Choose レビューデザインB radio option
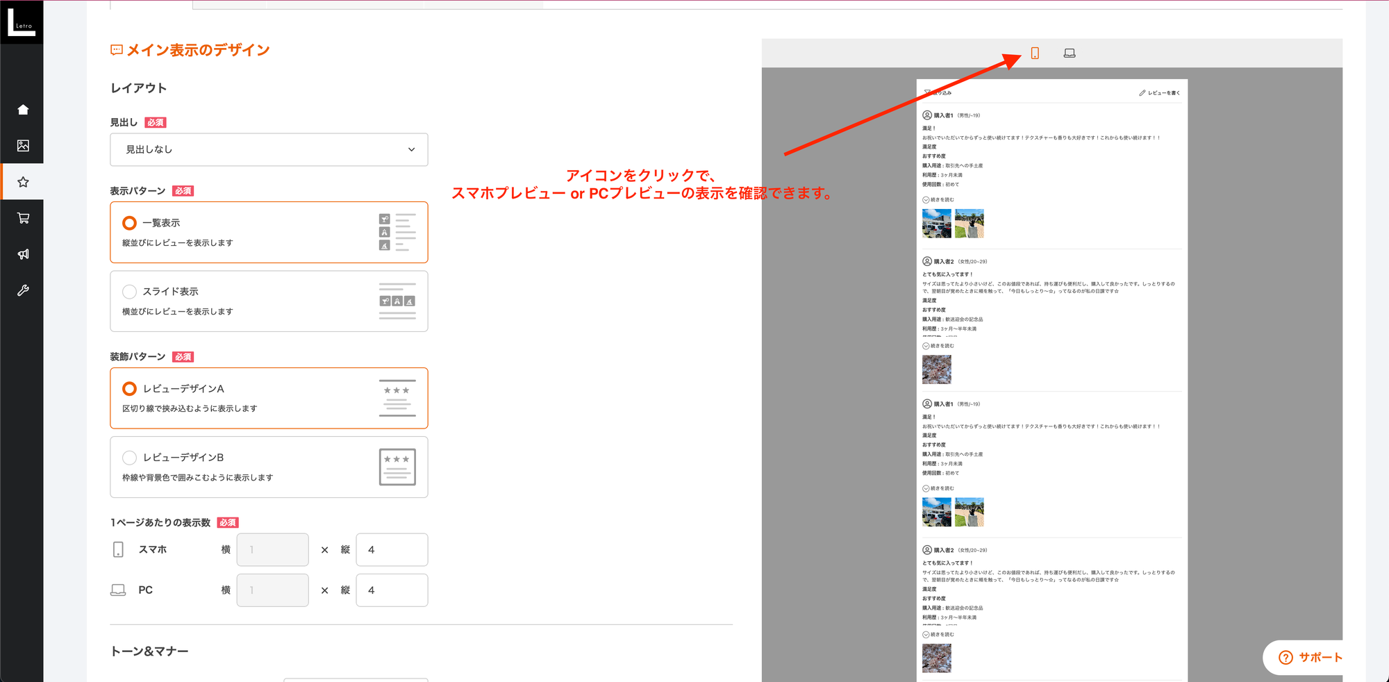This screenshot has height=682, width=1389. point(130,458)
